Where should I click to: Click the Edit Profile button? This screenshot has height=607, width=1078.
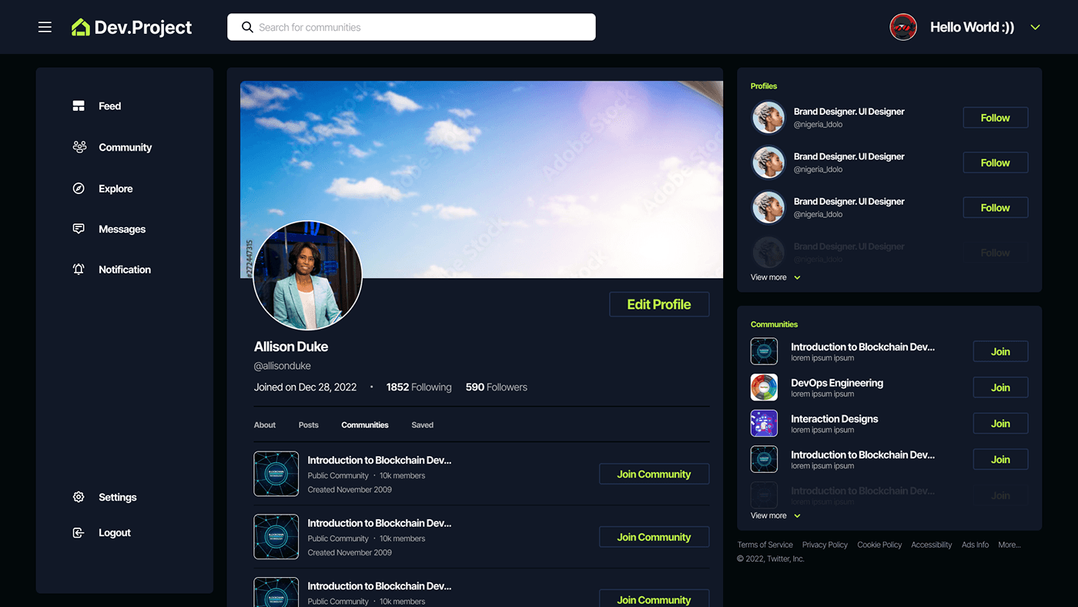(659, 304)
